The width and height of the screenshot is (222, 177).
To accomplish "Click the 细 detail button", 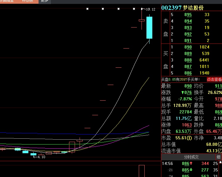I will pos(219,157).
